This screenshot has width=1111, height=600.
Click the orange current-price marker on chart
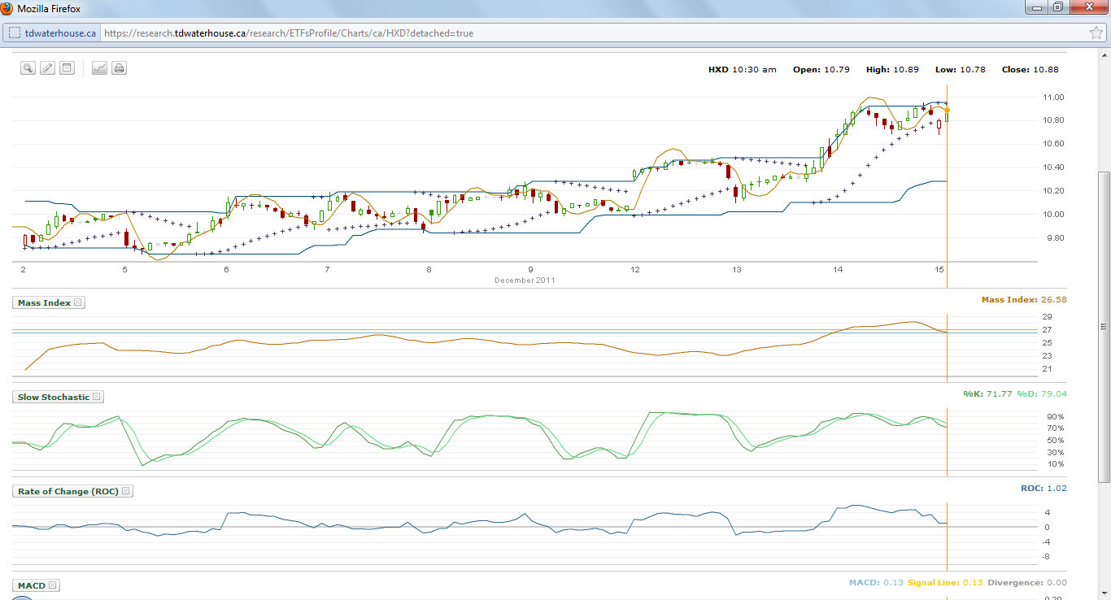[x=947, y=110]
